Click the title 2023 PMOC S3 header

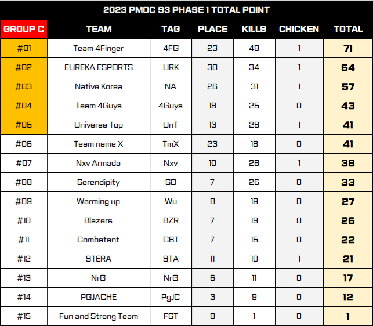point(186,10)
